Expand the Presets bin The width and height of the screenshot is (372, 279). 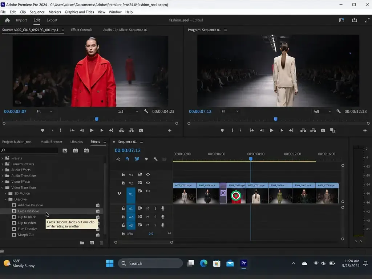coord(3,158)
